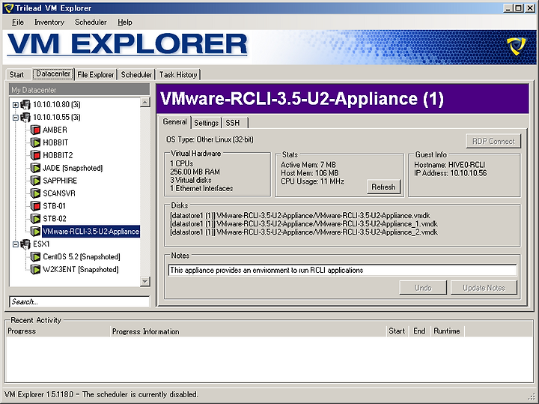Screen dimensions: 539x404
Task: Click the red stopped icon beside STB-01
Action: point(35,206)
